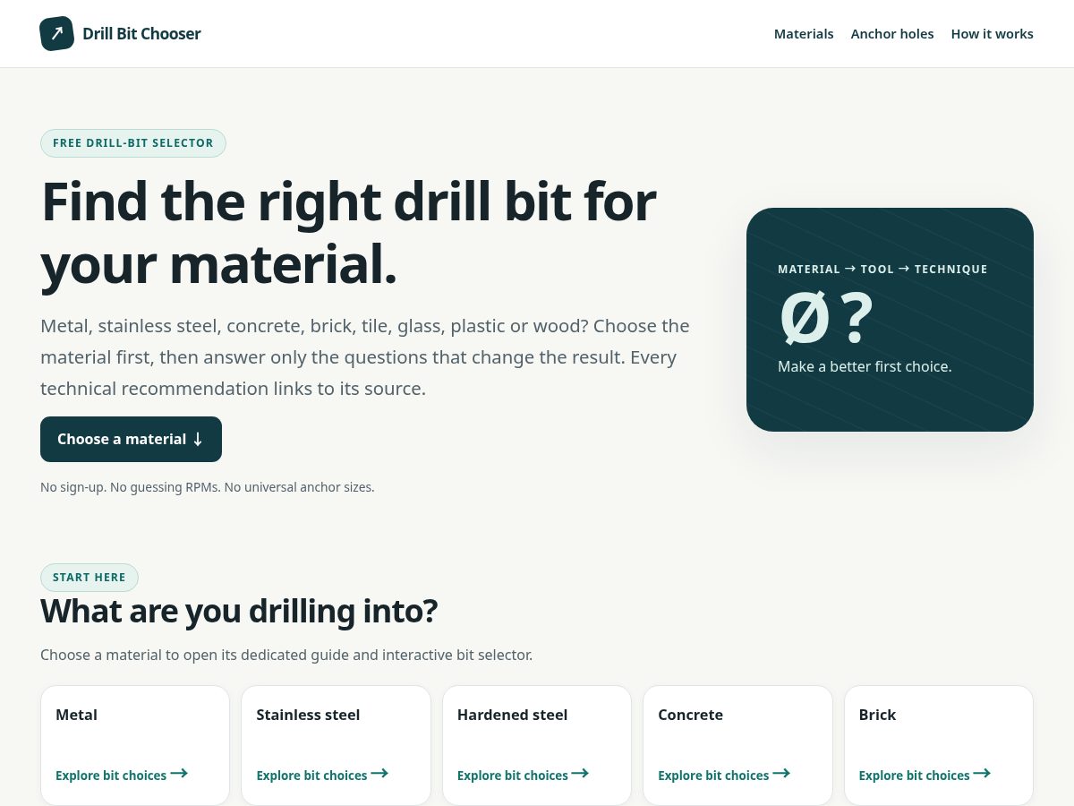The image size is (1074, 806).
Task: Click arrow icon in Hardened steel card link
Action: [x=580, y=773]
